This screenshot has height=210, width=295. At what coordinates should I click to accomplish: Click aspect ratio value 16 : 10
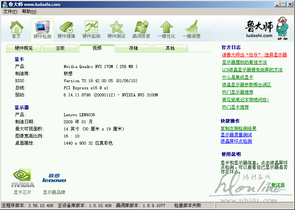[x=71, y=136]
